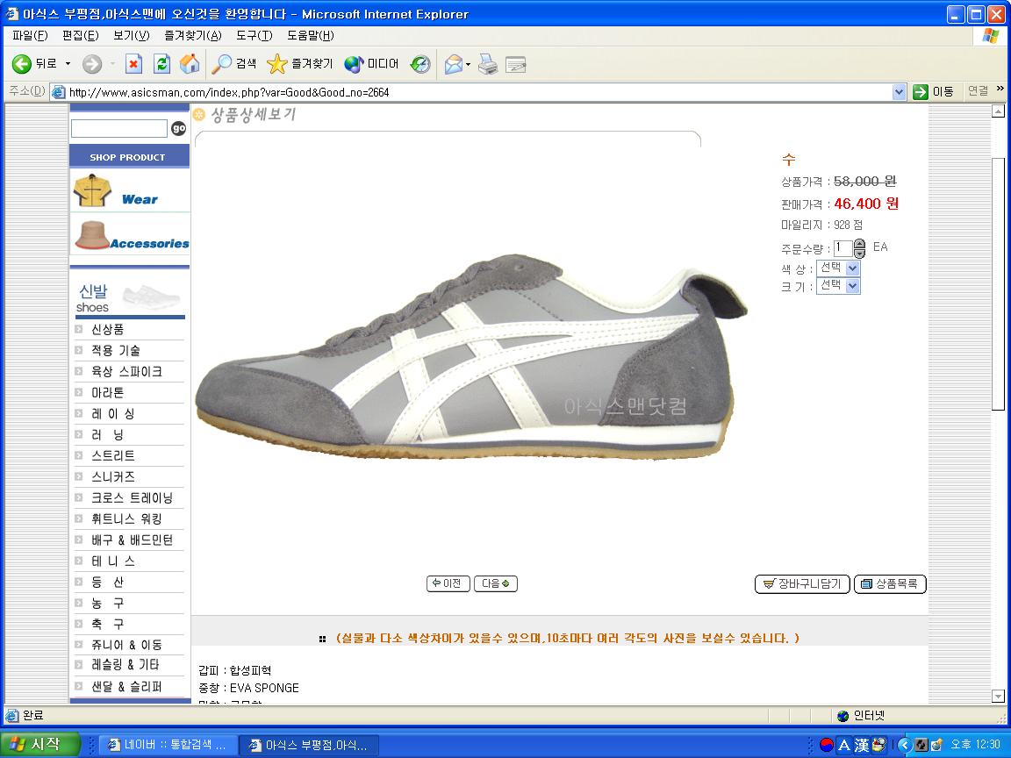1011x758 pixels.
Task: Click the sidebar search input field
Action: pyautogui.click(x=119, y=128)
